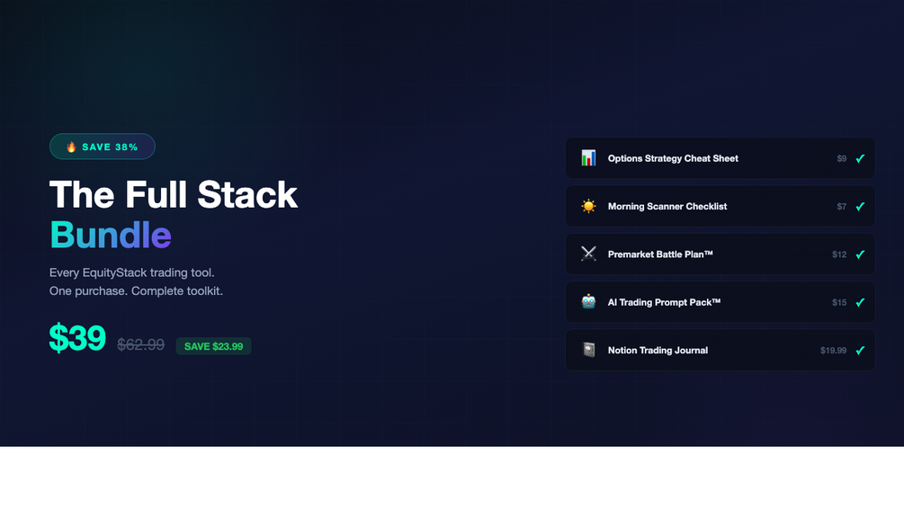Click the checkmark on Premarket Battle Plan row
This screenshot has height=508, width=904.
(x=860, y=254)
